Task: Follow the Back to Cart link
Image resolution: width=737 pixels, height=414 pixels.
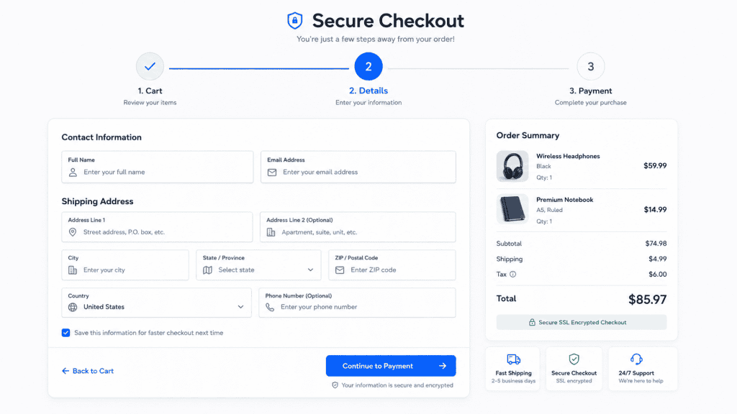Action: (x=87, y=371)
